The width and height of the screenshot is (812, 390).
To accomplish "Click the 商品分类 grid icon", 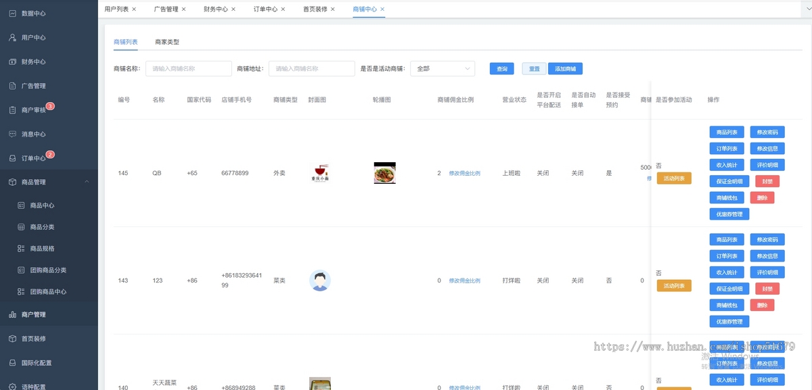I will coord(21,227).
